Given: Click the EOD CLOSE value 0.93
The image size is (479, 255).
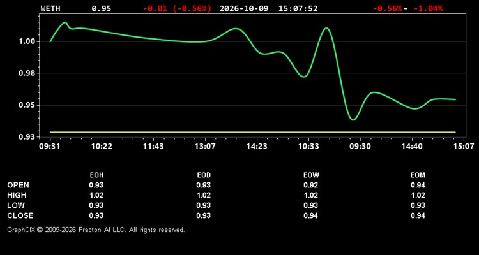Looking at the screenshot, I should tap(204, 215).
